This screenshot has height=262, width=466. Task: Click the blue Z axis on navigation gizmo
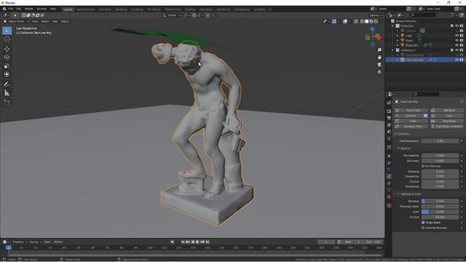(372, 29)
